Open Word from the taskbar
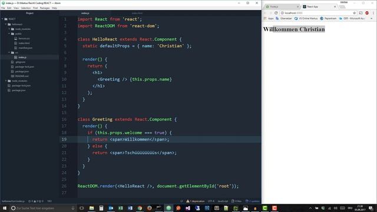The height and width of the screenshot is (212, 377). 130,208
